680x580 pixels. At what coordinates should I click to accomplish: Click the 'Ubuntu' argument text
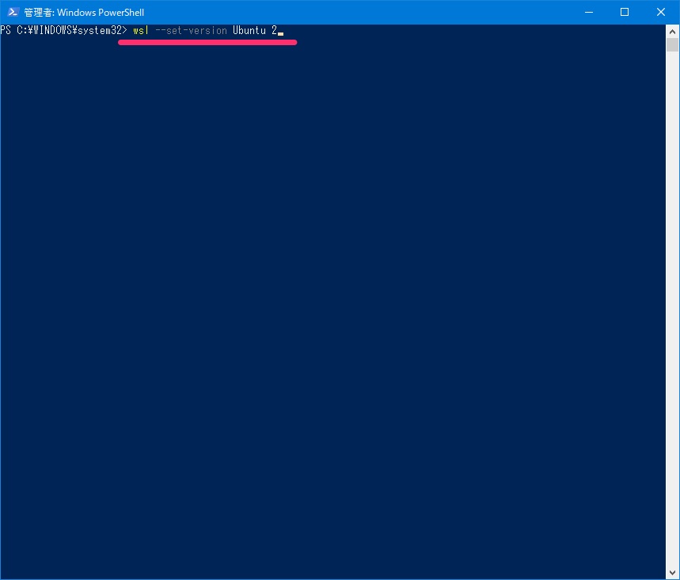tap(249, 30)
